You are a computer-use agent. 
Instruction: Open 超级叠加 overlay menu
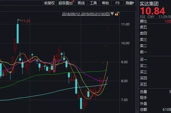(66, 3)
